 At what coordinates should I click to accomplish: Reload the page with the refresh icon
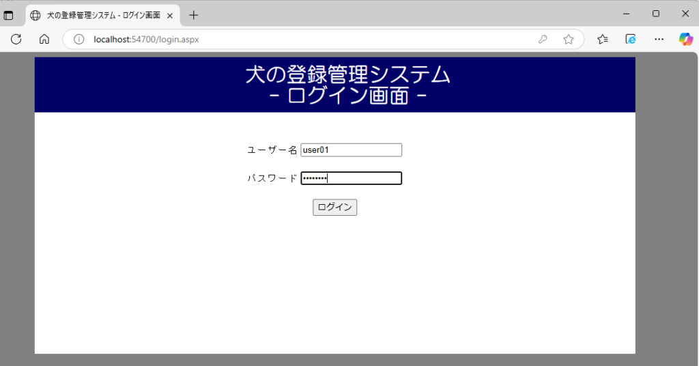[16, 40]
